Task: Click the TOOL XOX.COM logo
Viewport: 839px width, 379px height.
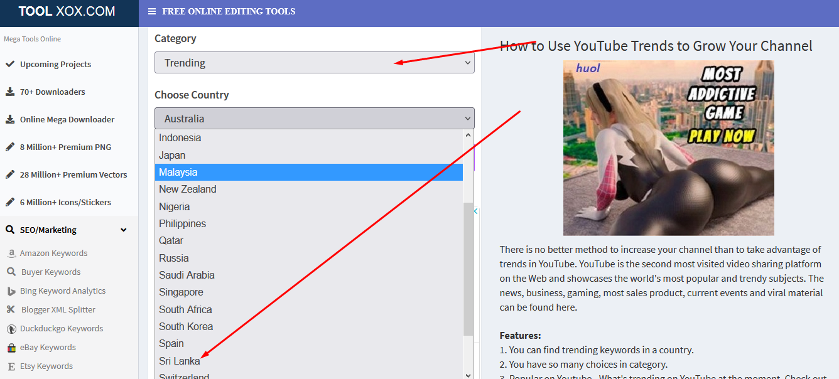Action: click(67, 11)
